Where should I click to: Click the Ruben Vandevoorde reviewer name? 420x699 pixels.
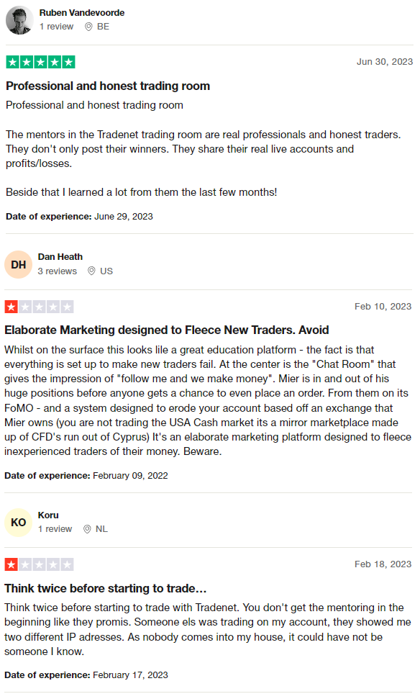(82, 12)
